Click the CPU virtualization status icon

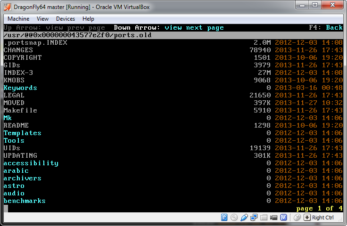coord(284,218)
